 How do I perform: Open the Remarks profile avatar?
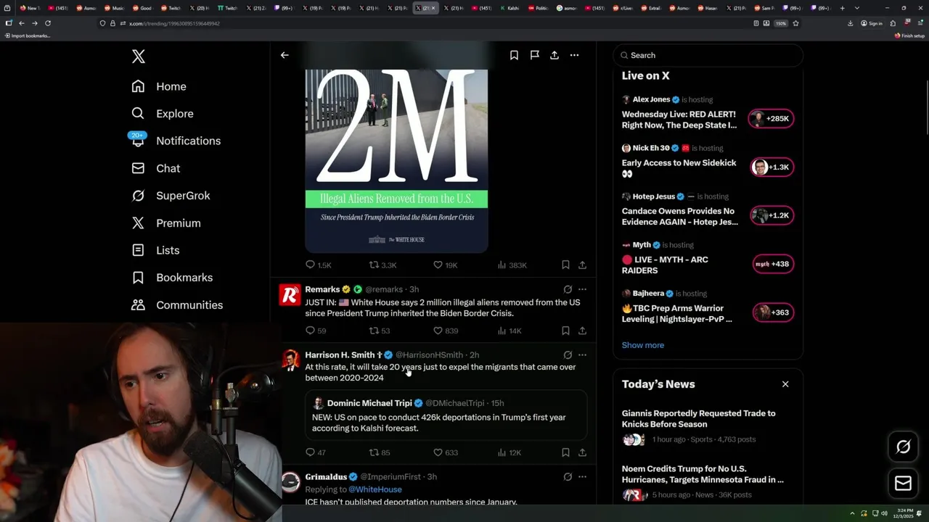pos(290,294)
